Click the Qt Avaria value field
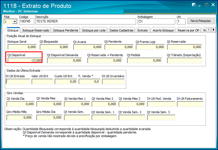This screenshot has height=150, width=218. coord(88,47)
